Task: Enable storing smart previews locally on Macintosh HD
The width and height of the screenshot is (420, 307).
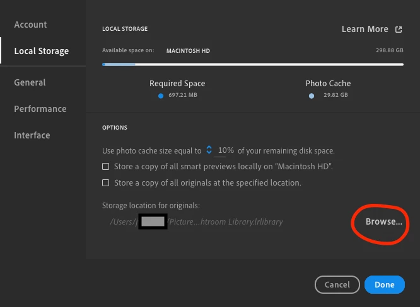Action: (106, 167)
